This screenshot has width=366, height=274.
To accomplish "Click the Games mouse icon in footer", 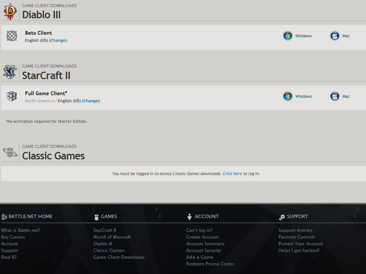I will point(96,217).
